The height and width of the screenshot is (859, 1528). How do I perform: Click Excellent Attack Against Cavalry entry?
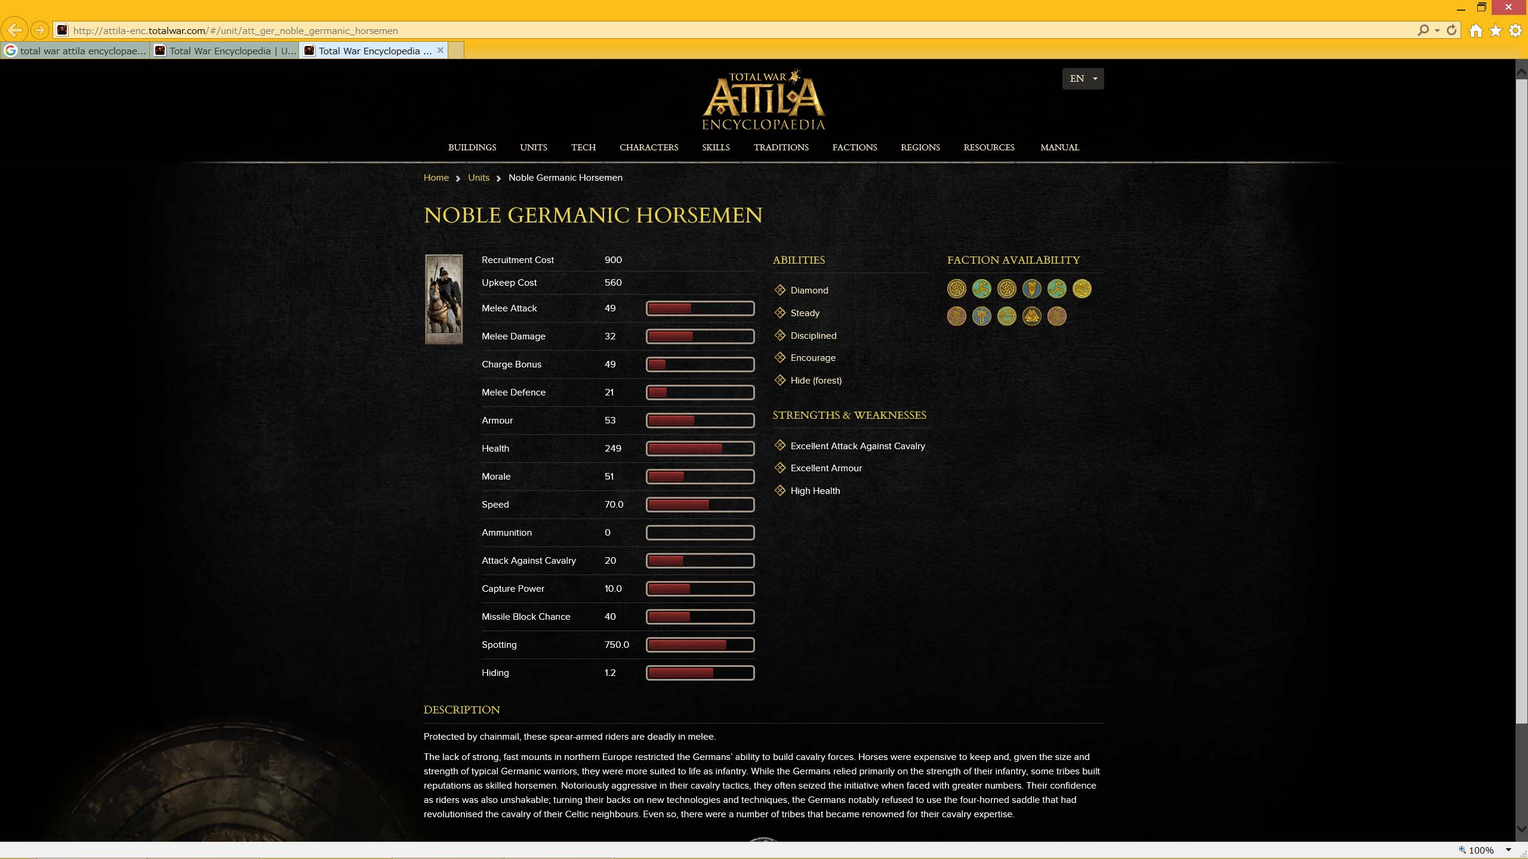click(858, 446)
